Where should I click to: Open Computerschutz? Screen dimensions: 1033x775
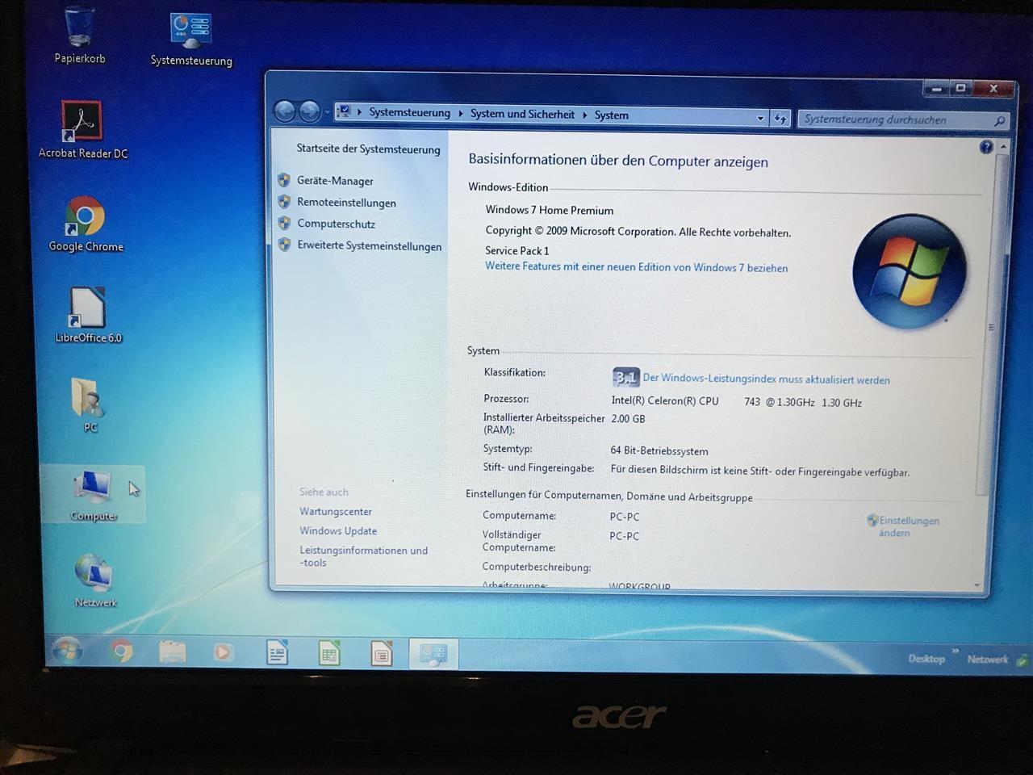pyautogui.click(x=336, y=224)
